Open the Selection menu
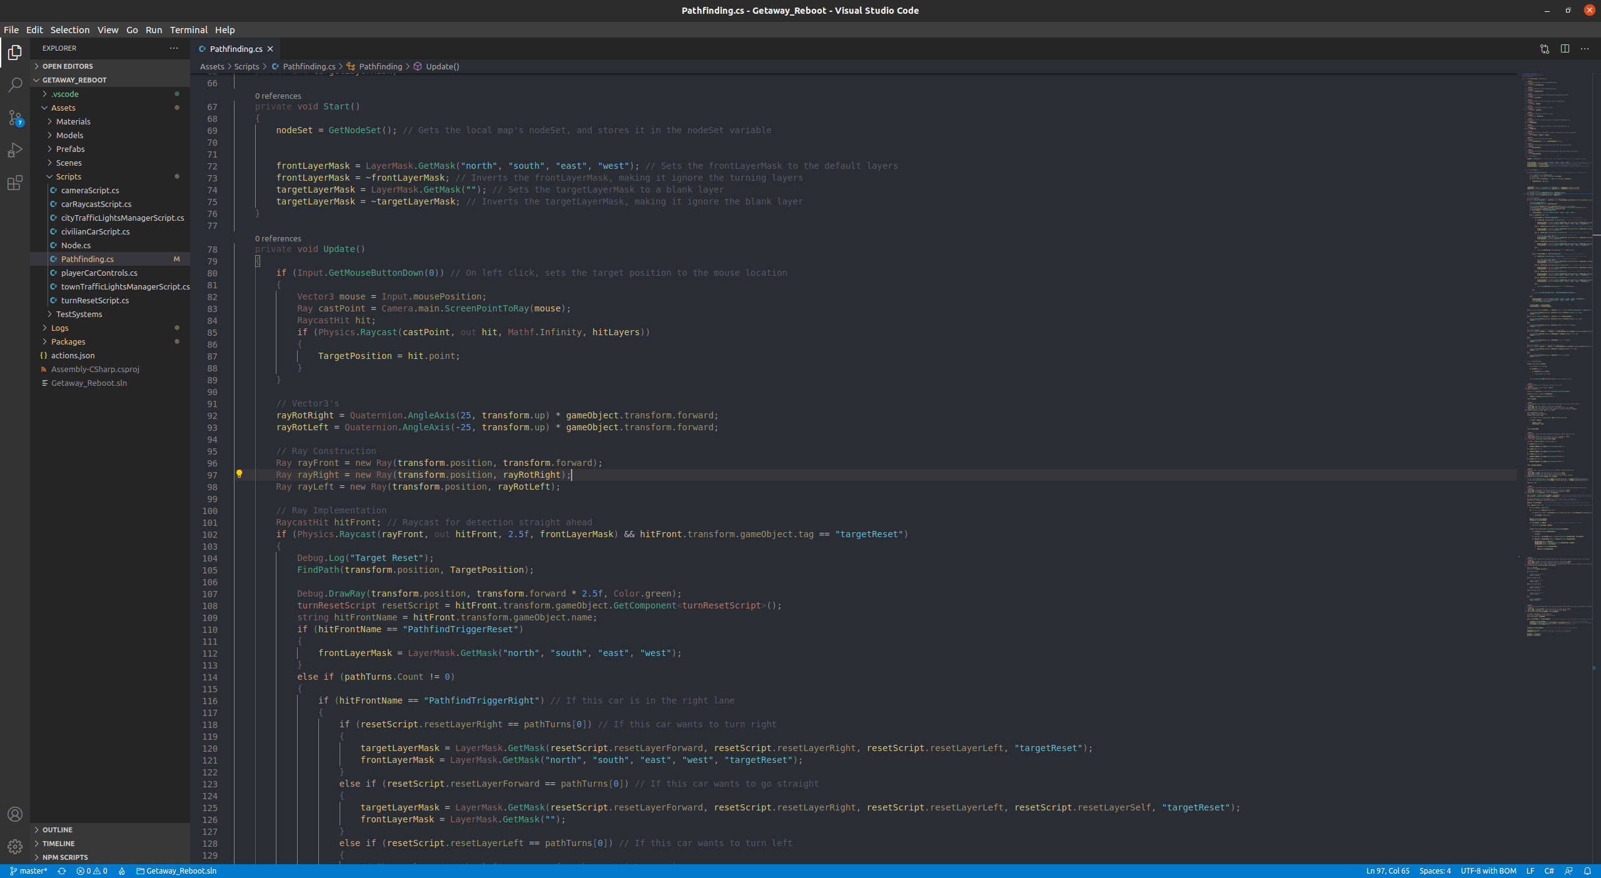1601x878 pixels. coord(69,30)
